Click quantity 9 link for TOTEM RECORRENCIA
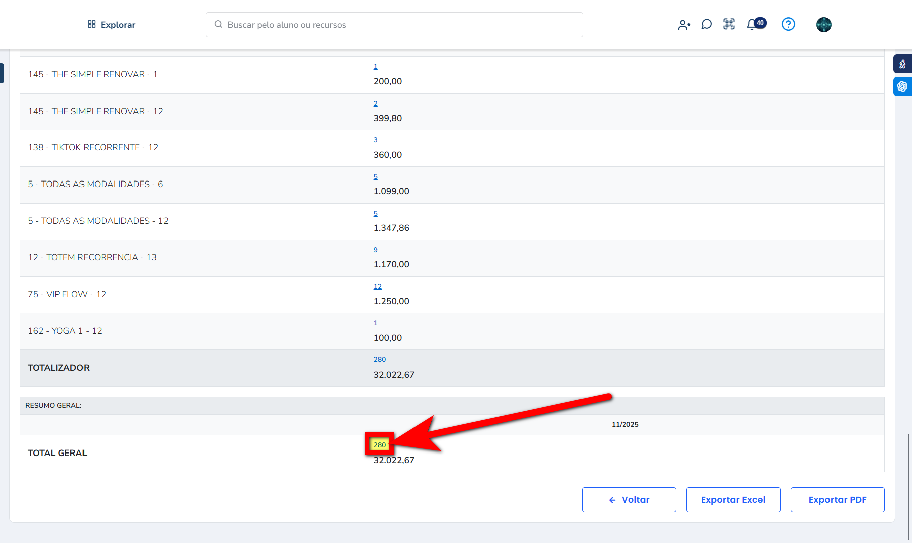This screenshot has height=543, width=912. click(376, 250)
